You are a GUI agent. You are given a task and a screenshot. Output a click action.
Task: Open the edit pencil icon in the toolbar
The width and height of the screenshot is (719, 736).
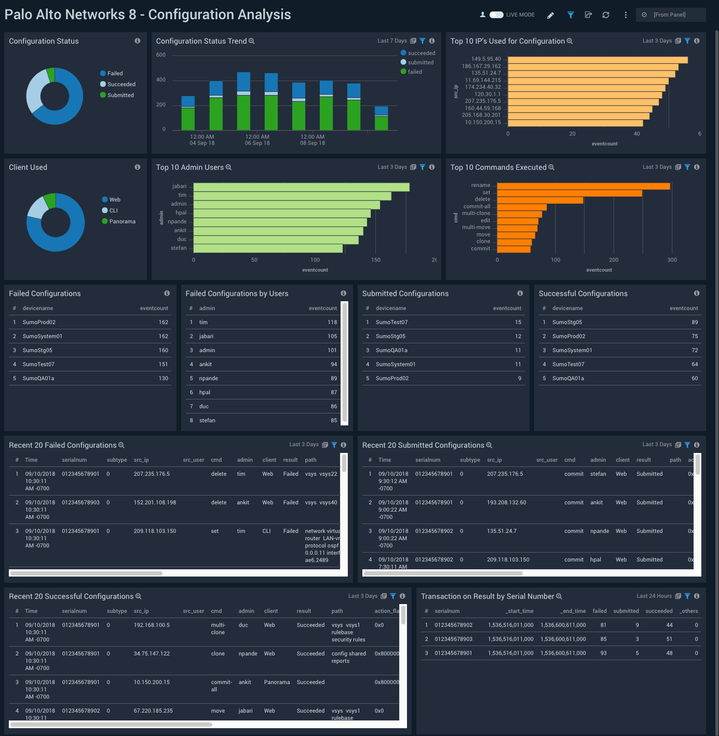[x=550, y=15]
